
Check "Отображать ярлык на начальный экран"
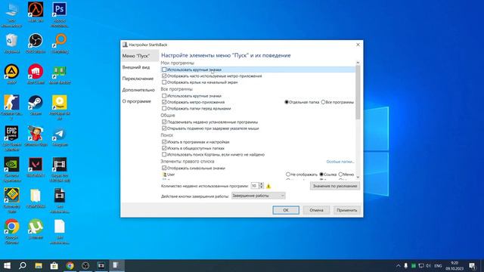[164, 82]
